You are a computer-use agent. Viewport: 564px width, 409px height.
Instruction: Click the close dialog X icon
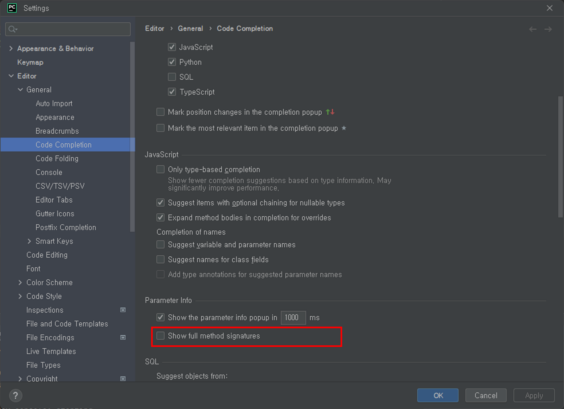(x=550, y=7)
